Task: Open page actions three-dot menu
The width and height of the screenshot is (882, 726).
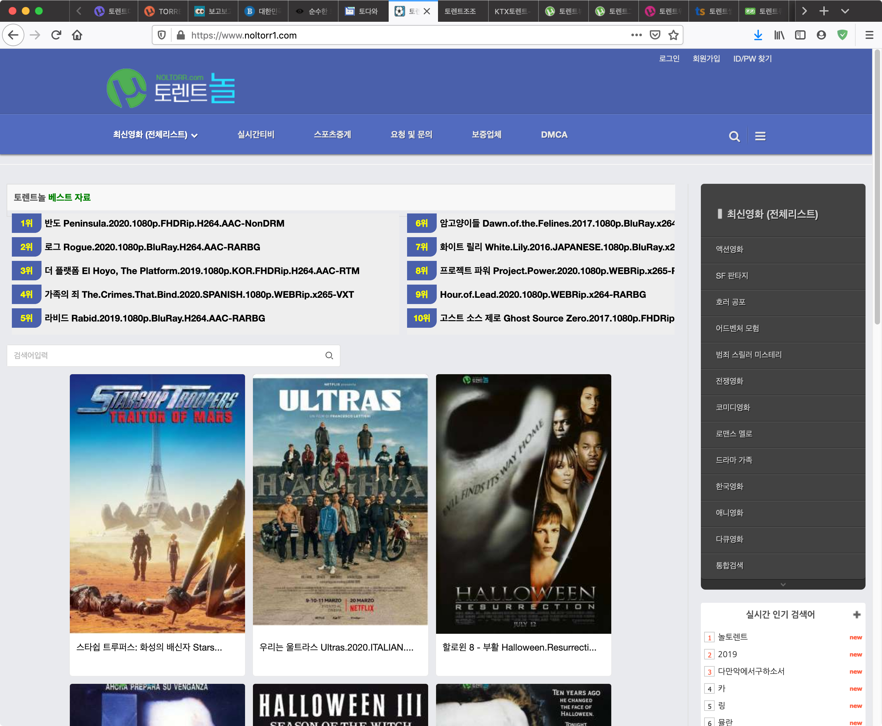Action: (x=636, y=35)
